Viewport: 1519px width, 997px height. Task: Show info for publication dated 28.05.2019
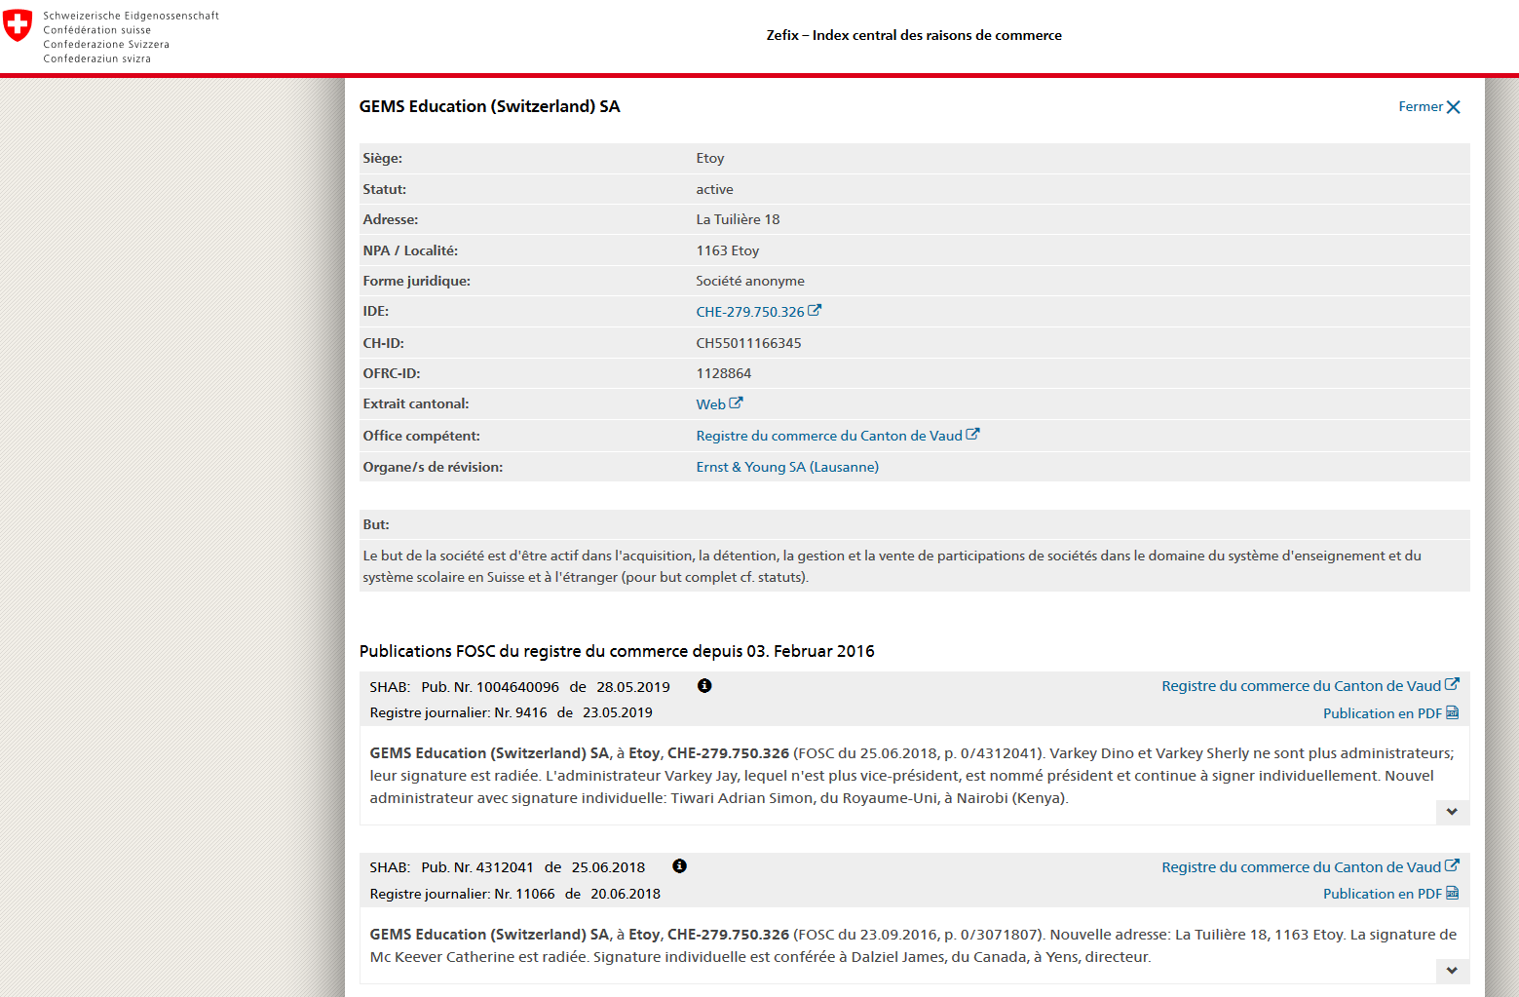point(704,686)
